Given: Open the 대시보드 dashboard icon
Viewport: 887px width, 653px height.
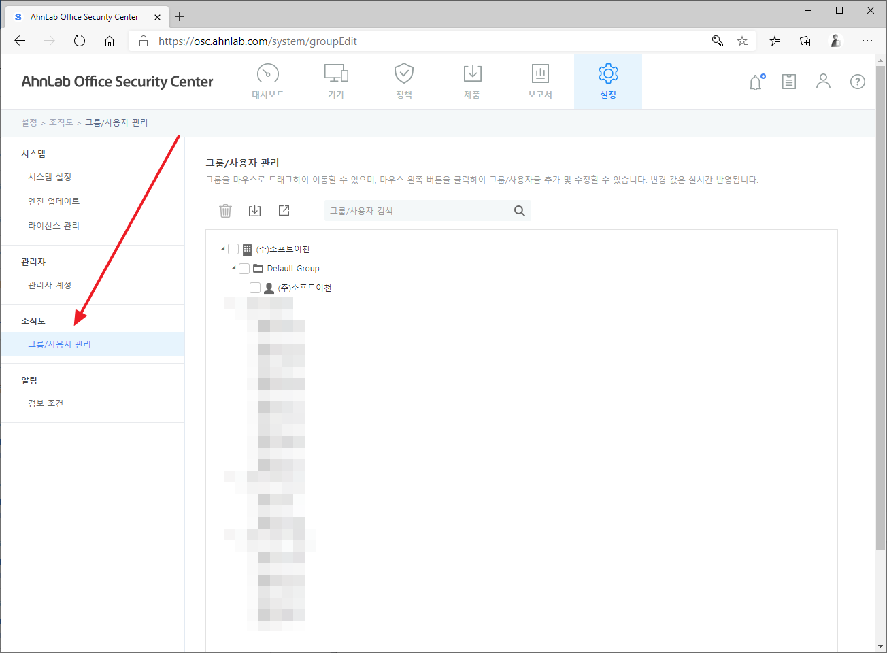Looking at the screenshot, I should click(268, 82).
